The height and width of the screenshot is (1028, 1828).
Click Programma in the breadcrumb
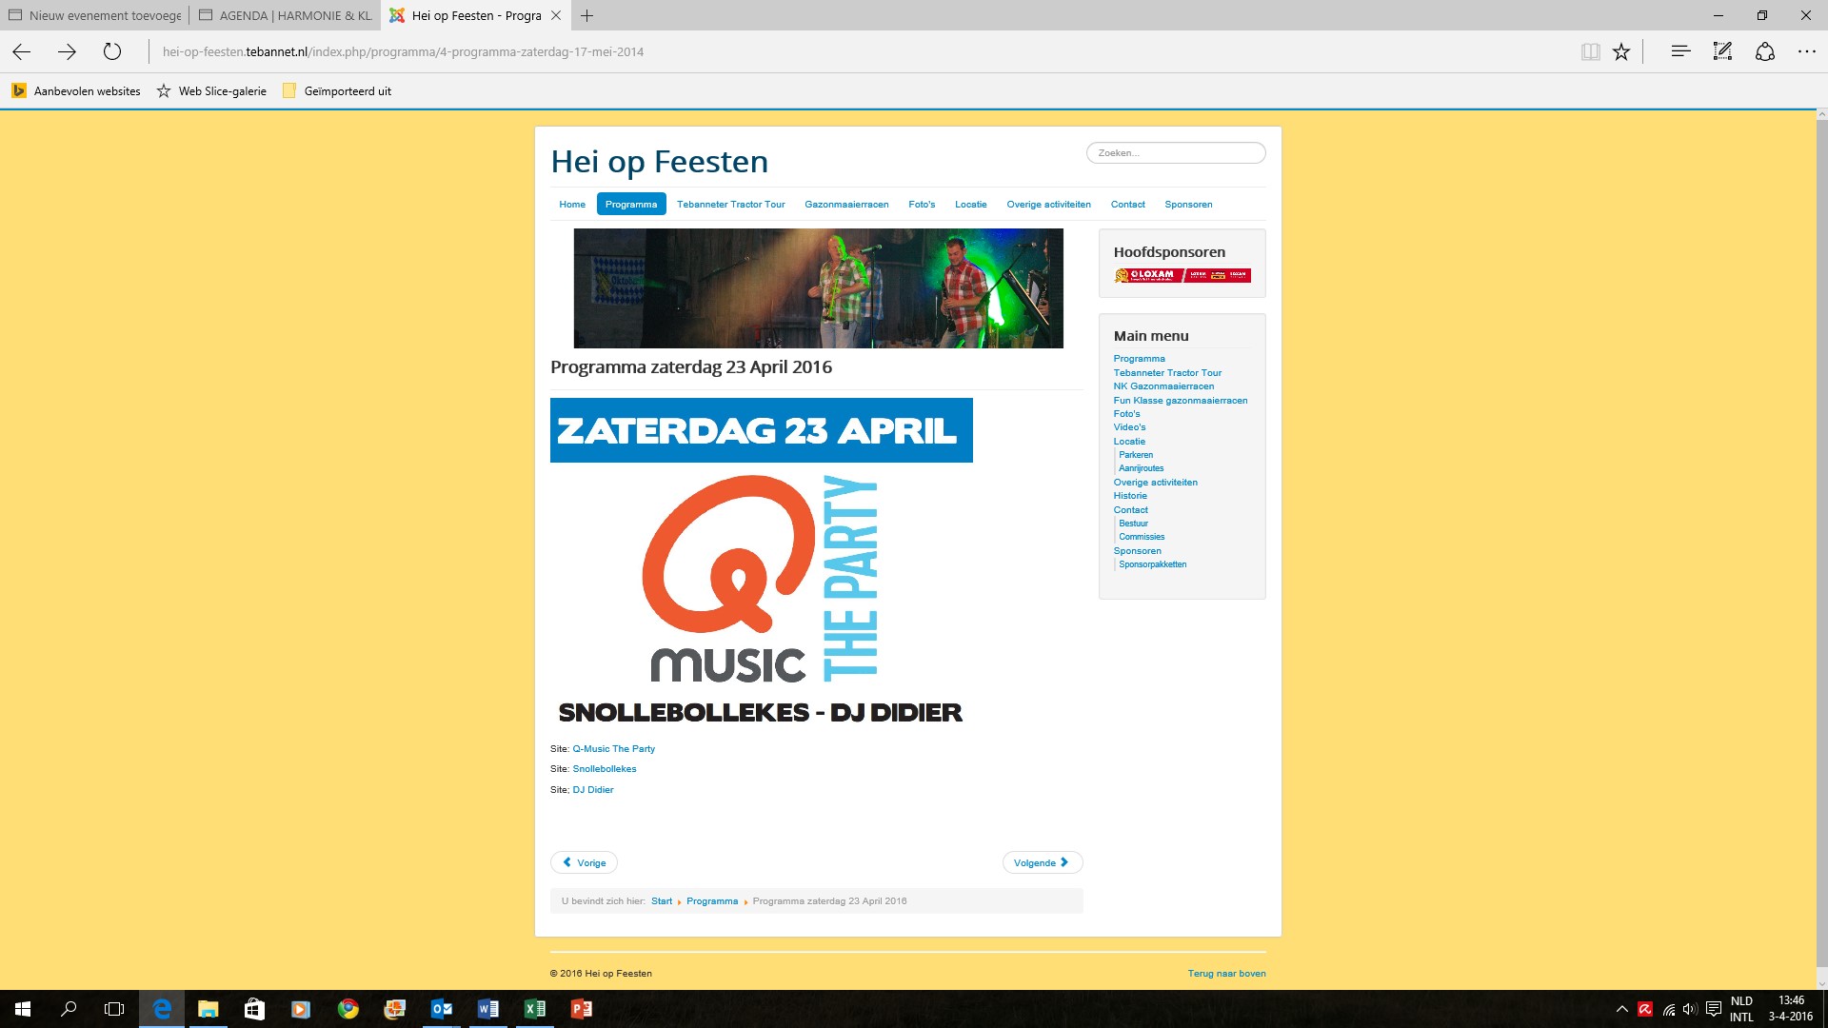coord(712,901)
